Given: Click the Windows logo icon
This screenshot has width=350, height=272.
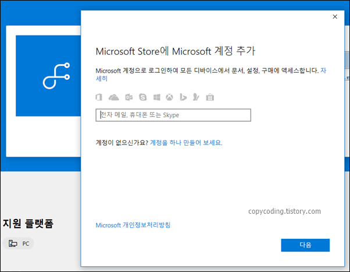Looking at the screenshot, I should (x=157, y=97).
